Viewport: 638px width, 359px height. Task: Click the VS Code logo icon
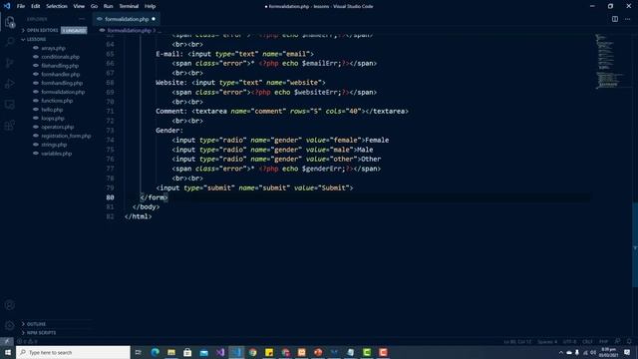pyautogui.click(x=7, y=6)
